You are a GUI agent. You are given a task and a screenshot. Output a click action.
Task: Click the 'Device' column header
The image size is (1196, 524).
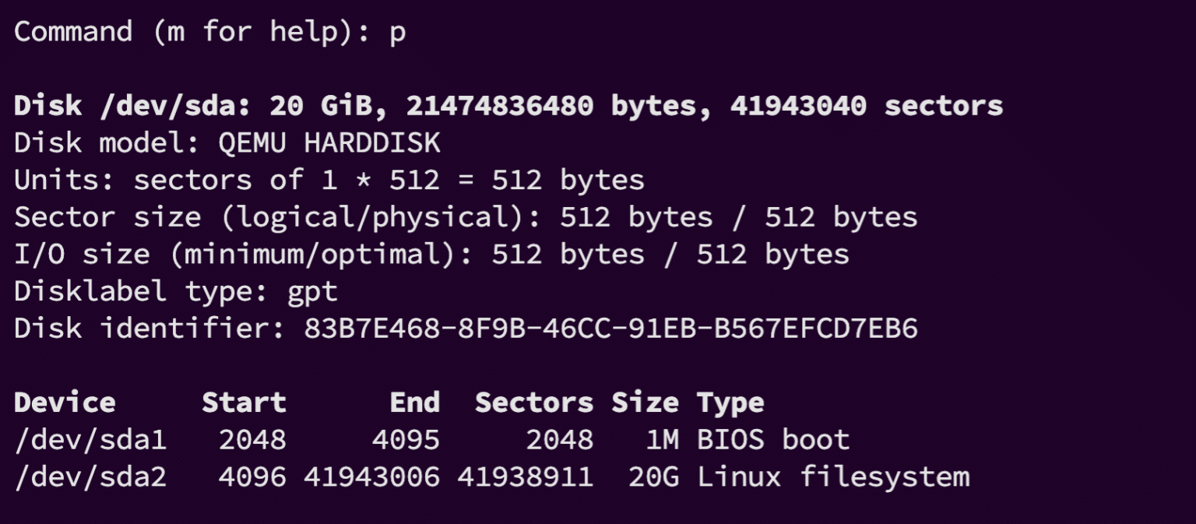(x=65, y=403)
